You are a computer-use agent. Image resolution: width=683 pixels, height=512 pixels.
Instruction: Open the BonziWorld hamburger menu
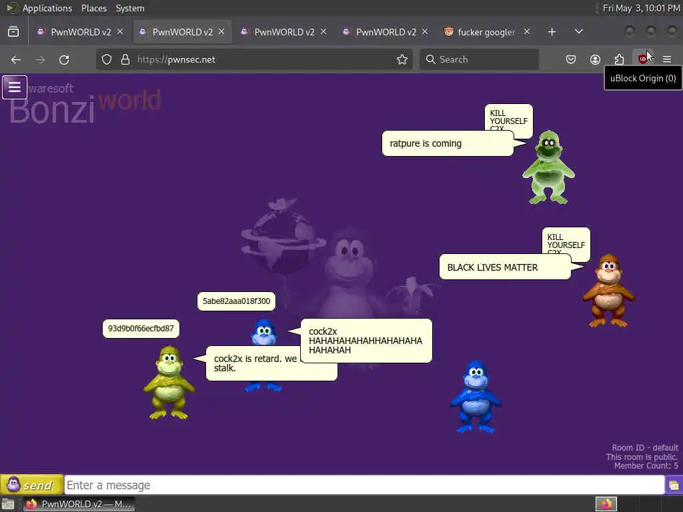tap(15, 87)
